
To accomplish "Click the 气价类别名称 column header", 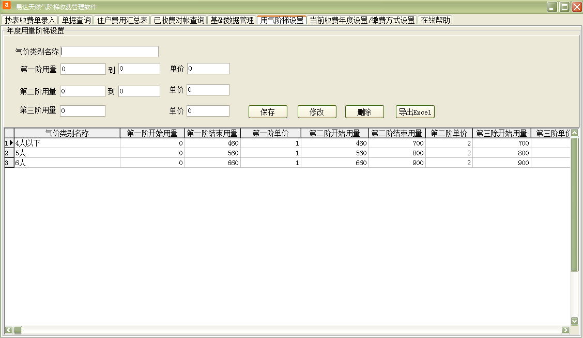I will 67,133.
